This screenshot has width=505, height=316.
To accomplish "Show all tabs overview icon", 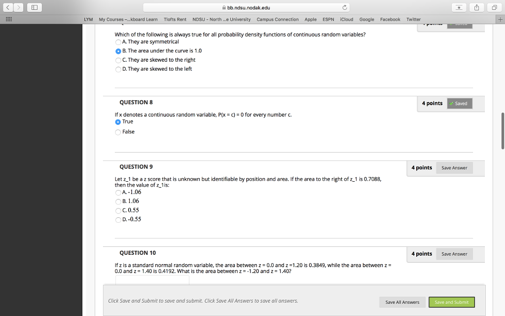I will pyautogui.click(x=494, y=7).
